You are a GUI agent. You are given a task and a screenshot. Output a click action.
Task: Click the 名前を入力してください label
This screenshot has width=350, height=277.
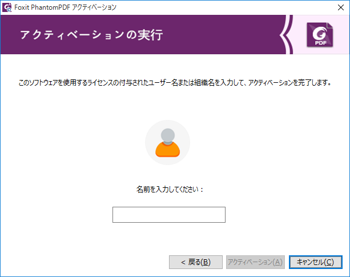click(170, 190)
